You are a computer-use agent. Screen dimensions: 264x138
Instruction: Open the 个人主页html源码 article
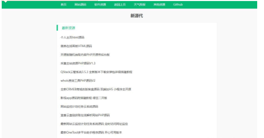coord(72,37)
